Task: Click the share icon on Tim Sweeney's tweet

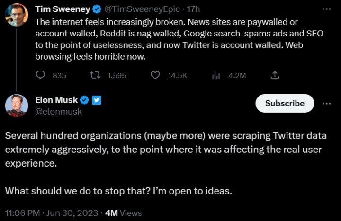Action: point(274,75)
